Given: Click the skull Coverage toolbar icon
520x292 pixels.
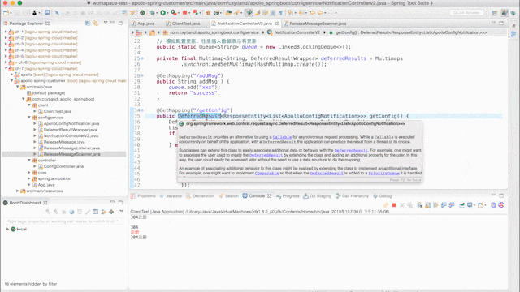Looking at the screenshot, I should coord(34,13).
